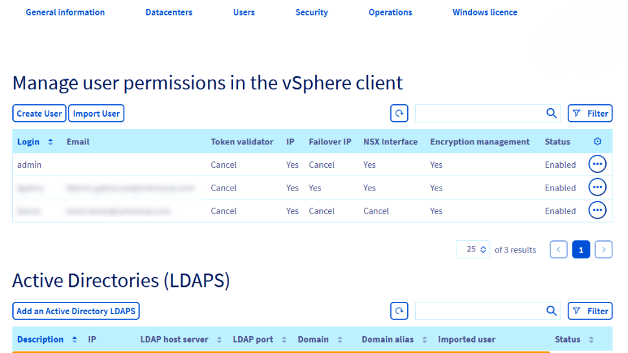
Task: Open actions menu for admin user
Action: pyautogui.click(x=597, y=165)
